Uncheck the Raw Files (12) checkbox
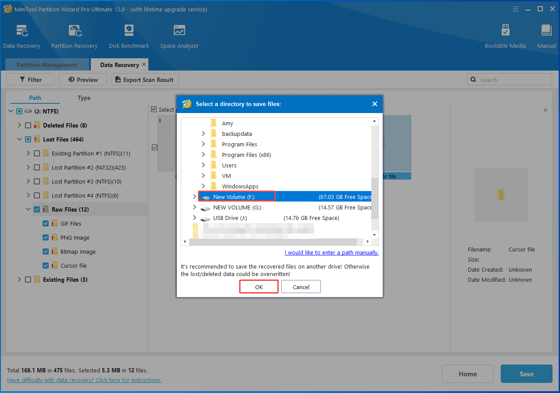560x393 pixels. [37, 209]
